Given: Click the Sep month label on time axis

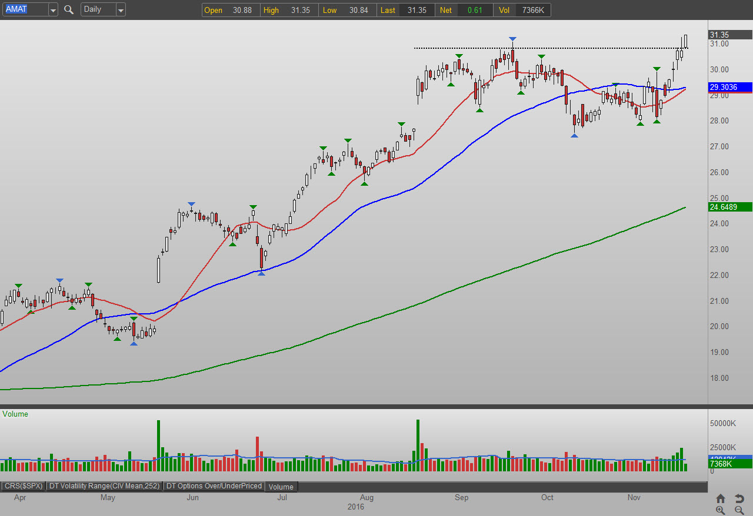Looking at the screenshot, I should click(x=462, y=498).
